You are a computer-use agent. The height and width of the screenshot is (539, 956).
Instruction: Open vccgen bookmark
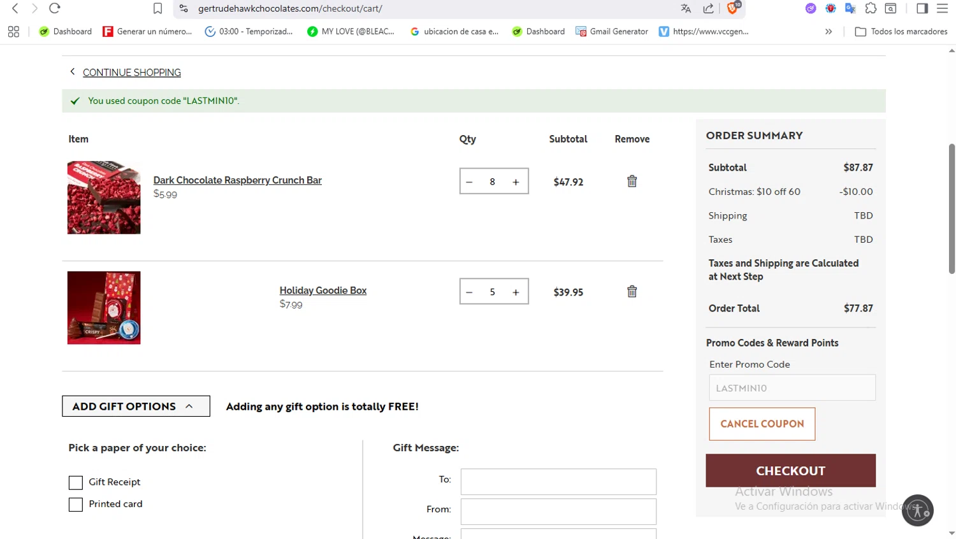pos(704,31)
